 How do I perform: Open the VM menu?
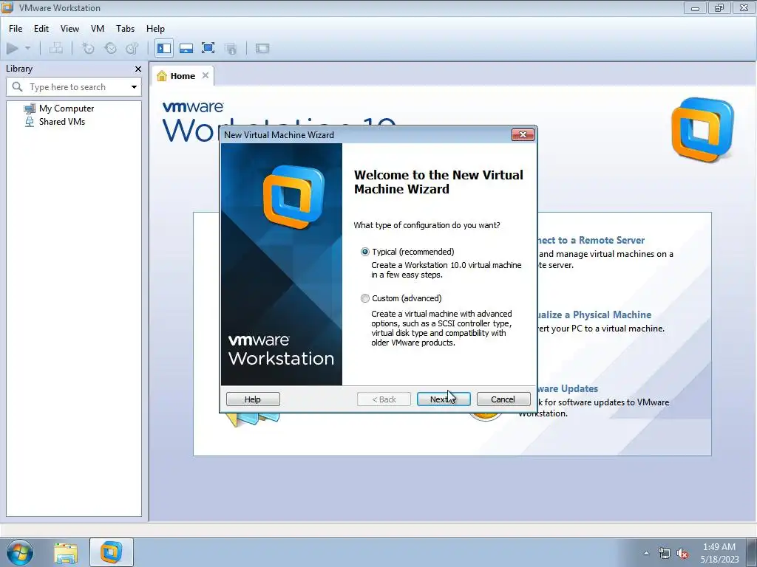(x=98, y=29)
